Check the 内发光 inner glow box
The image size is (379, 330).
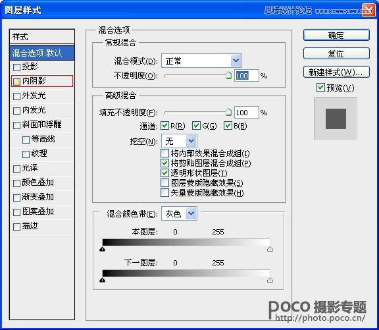pos(16,111)
